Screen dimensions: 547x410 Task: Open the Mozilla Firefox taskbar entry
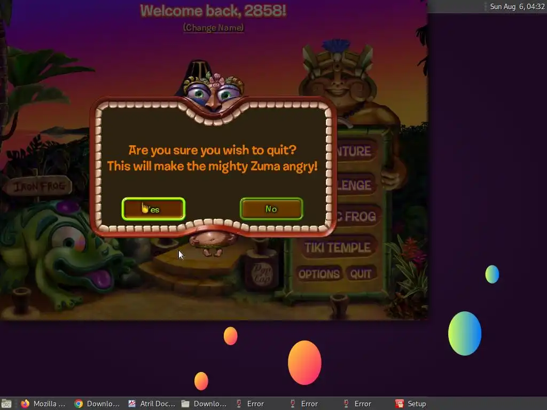click(x=43, y=404)
